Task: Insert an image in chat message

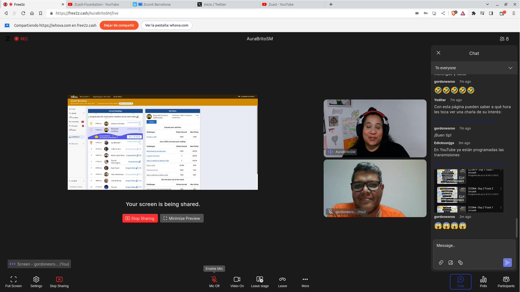Action: (x=451, y=263)
